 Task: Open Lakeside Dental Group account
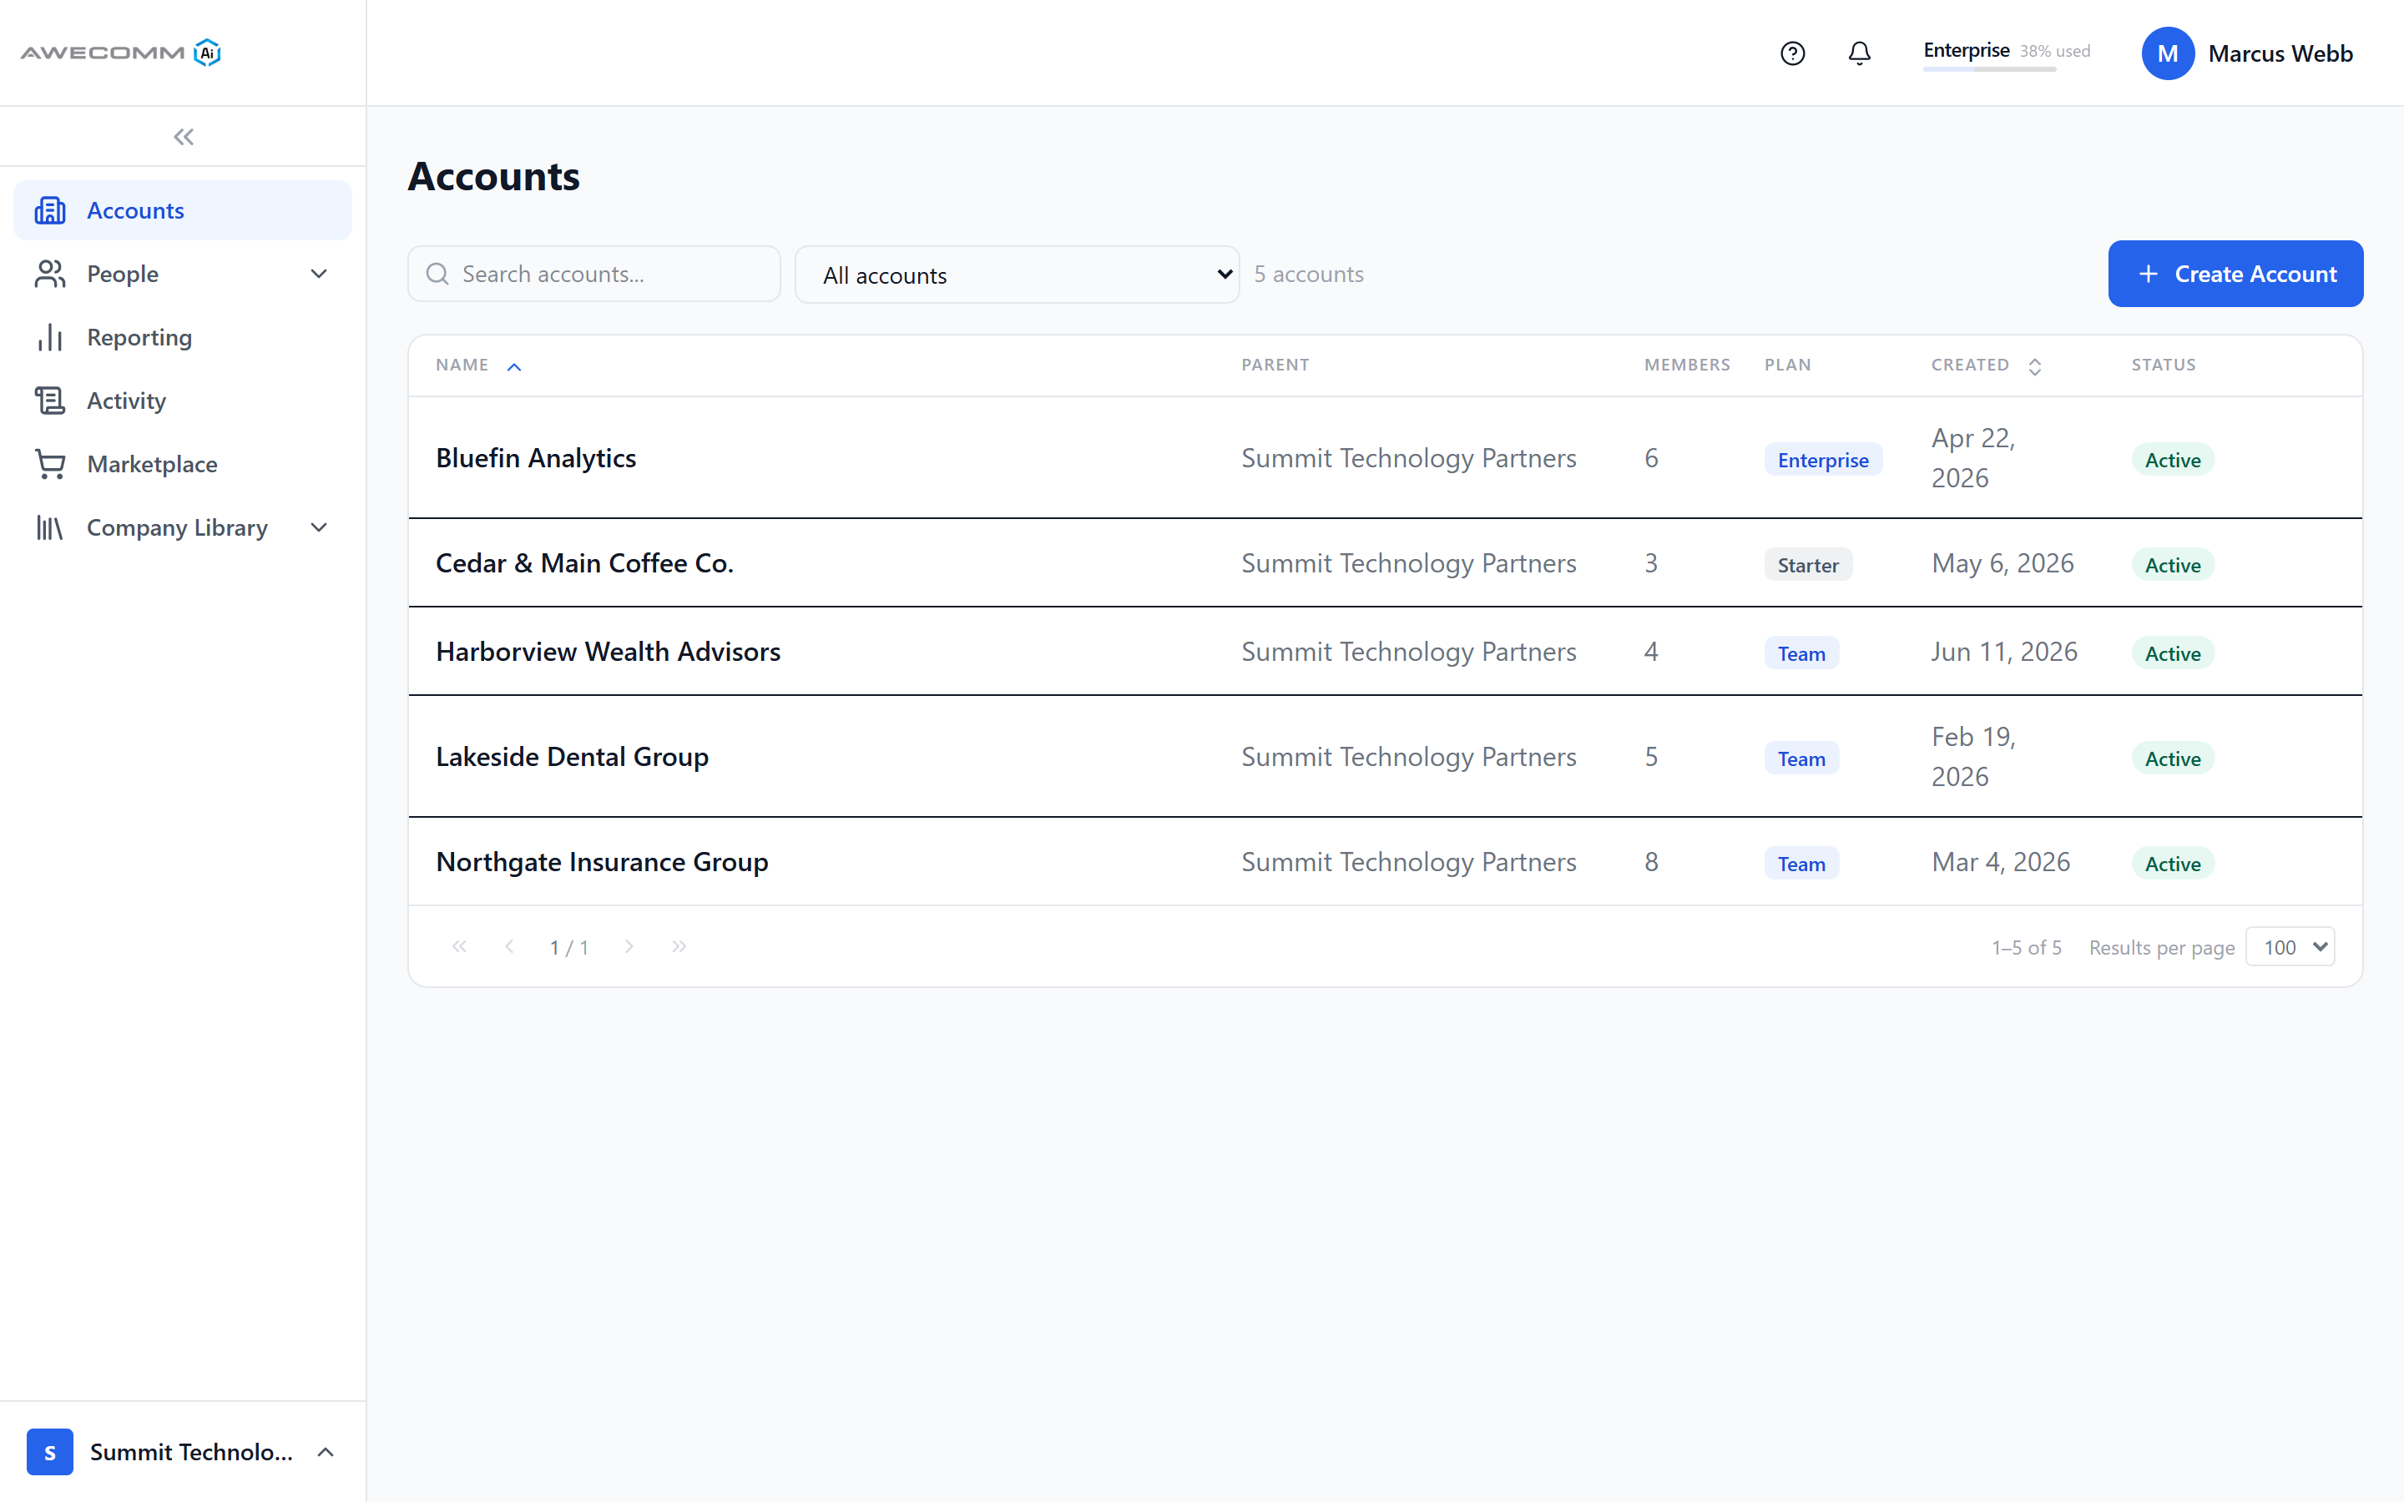click(x=572, y=757)
